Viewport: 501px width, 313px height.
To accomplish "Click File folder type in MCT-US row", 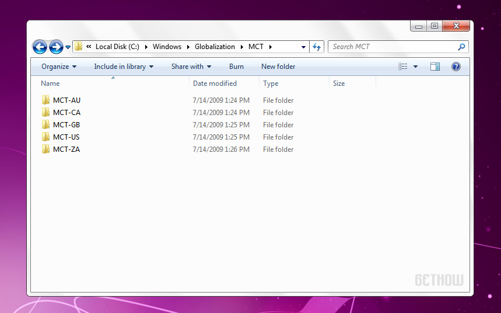I will pos(278,137).
